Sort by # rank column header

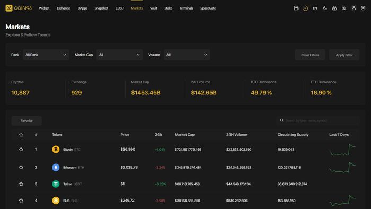click(36, 134)
